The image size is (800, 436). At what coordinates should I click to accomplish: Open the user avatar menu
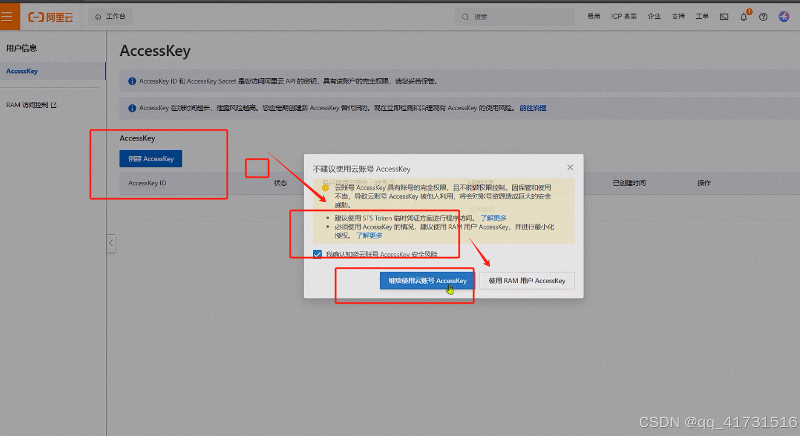pos(784,17)
